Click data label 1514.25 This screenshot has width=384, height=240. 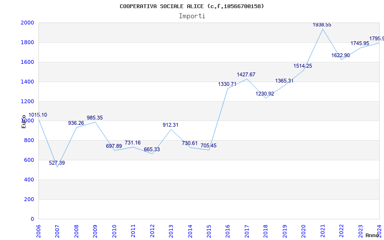coord(303,66)
